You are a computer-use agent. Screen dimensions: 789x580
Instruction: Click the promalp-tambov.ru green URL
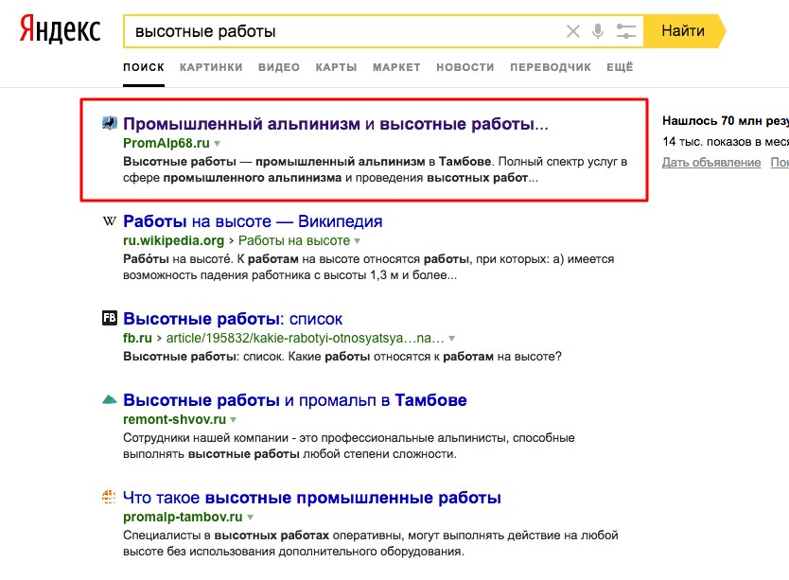(183, 517)
